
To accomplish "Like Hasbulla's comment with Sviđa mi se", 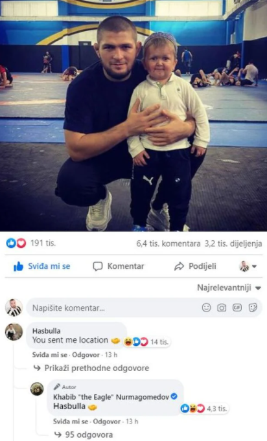I will tap(49, 355).
